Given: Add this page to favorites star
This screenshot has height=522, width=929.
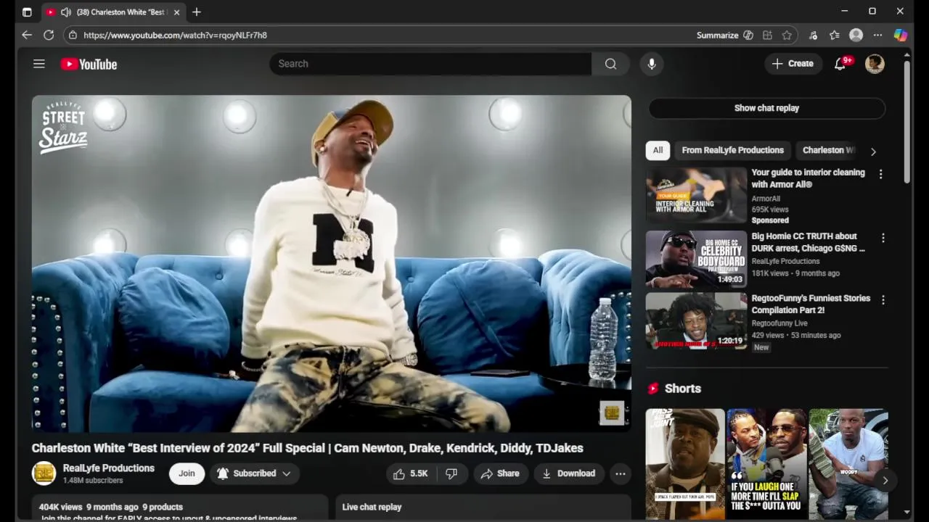Looking at the screenshot, I should [787, 35].
